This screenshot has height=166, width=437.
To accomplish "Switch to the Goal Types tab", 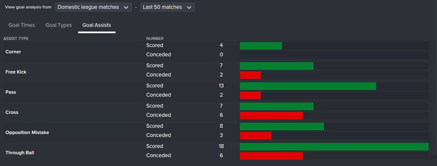I will click(58, 25).
